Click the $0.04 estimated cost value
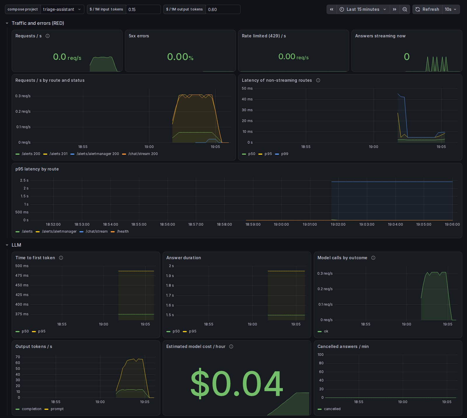This screenshot has width=467, height=418. [236, 383]
